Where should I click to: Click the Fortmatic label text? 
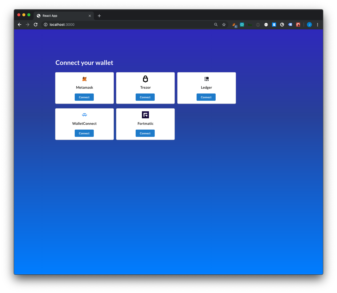coord(145,124)
